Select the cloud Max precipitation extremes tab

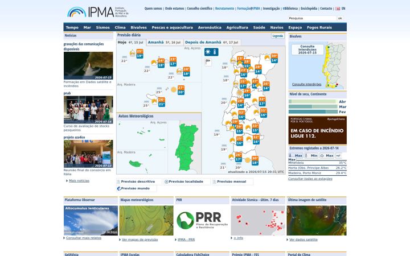point(327,155)
